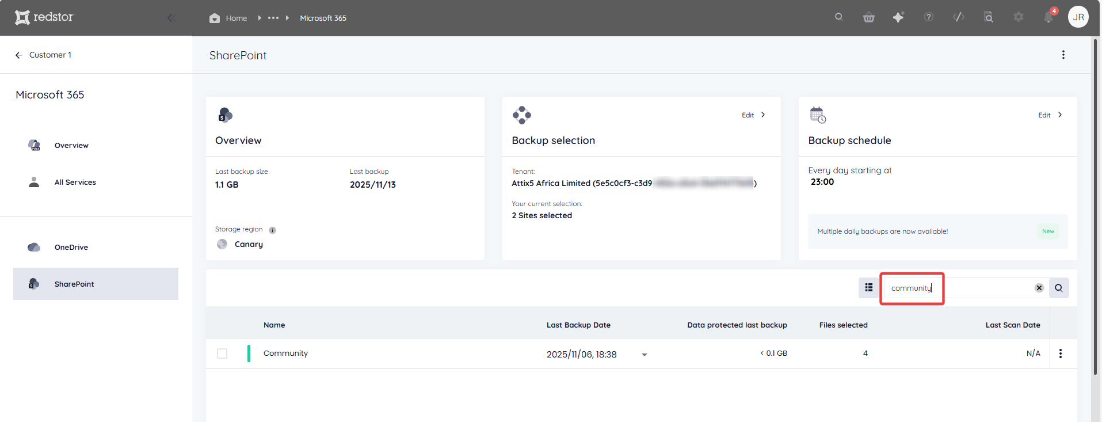
Task: Open the shopping basket icon
Action: tap(869, 17)
